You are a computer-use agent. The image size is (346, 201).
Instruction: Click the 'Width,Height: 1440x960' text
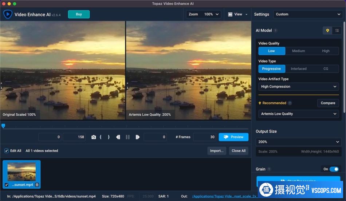coord(320,151)
